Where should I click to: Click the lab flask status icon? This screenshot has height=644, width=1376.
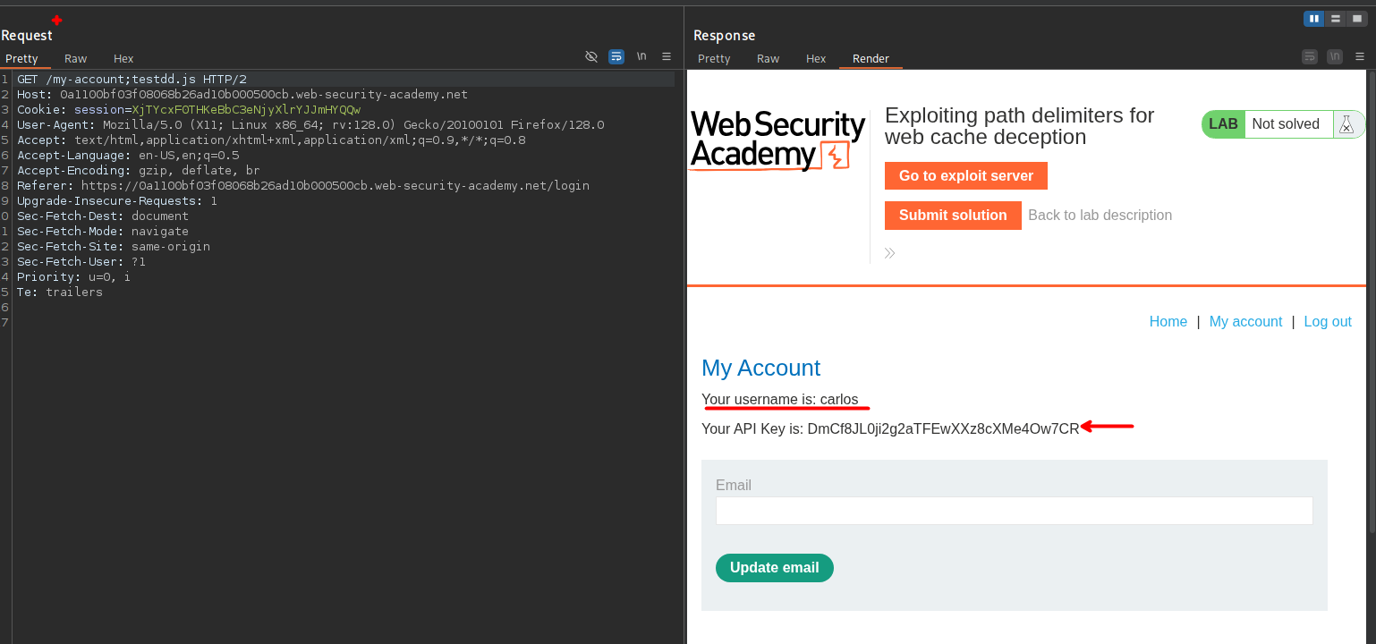1346,124
